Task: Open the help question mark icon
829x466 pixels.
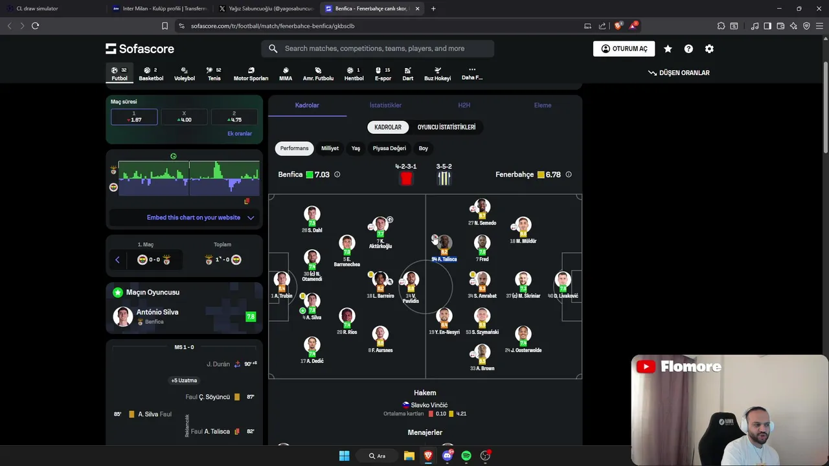Action: point(688,49)
